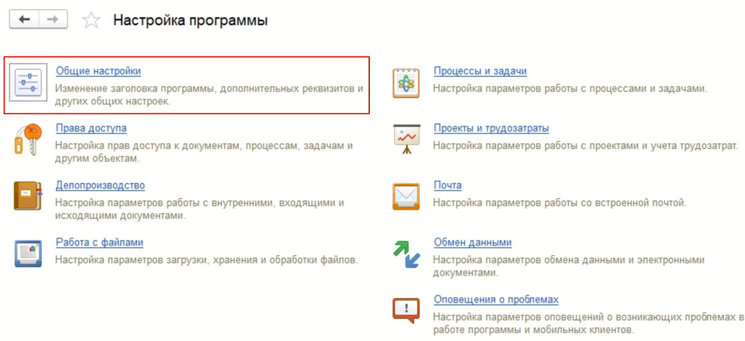Image resolution: width=745 pixels, height=341 pixels.
Task: Click description 'Настройка параметров работы с процессами и задачами'
Action: click(570, 89)
